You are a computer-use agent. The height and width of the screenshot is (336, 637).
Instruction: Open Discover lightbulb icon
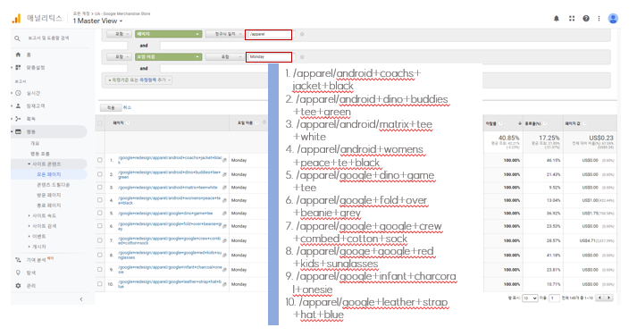tap(18, 273)
